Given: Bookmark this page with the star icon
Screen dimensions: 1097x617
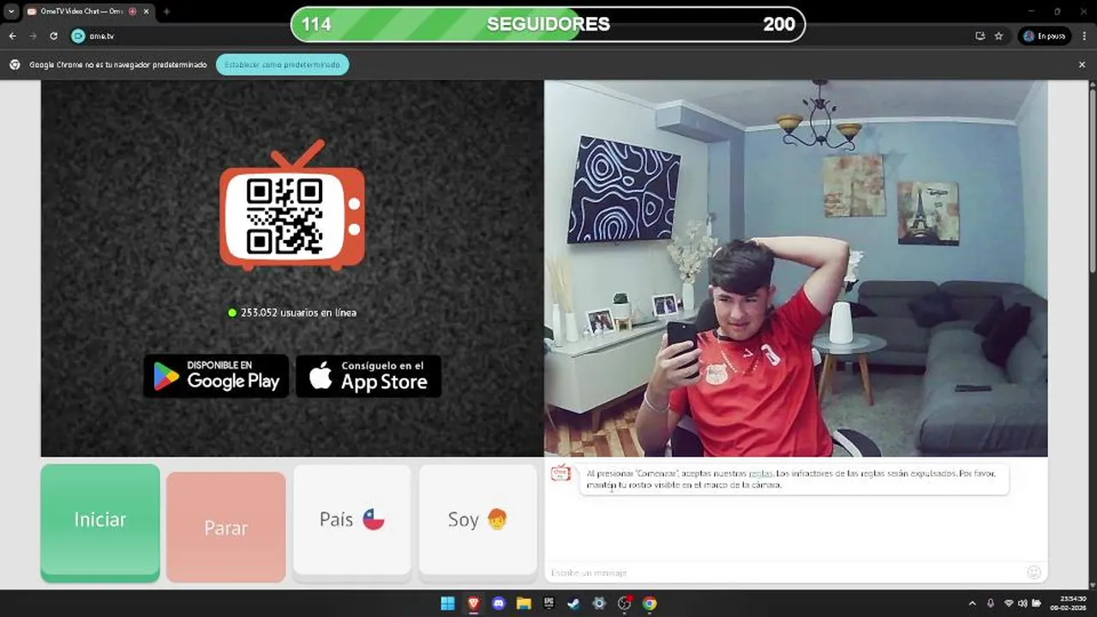Looking at the screenshot, I should pyautogui.click(x=998, y=36).
